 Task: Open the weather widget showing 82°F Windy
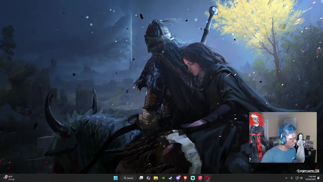click(9, 178)
